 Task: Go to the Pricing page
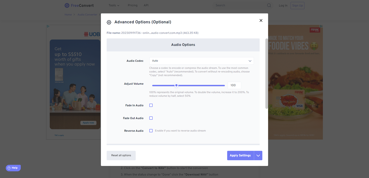tap(133, 5)
